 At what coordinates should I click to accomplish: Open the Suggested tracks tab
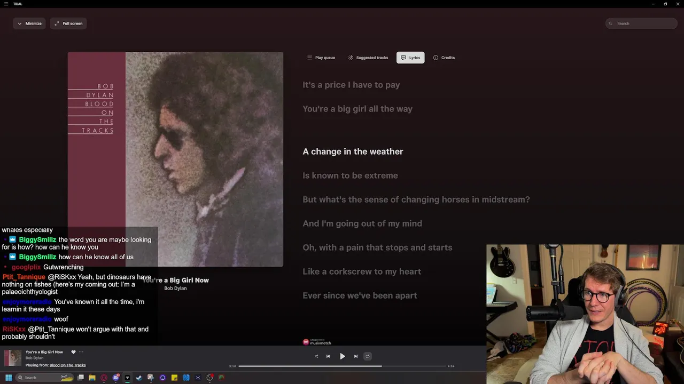point(368,58)
